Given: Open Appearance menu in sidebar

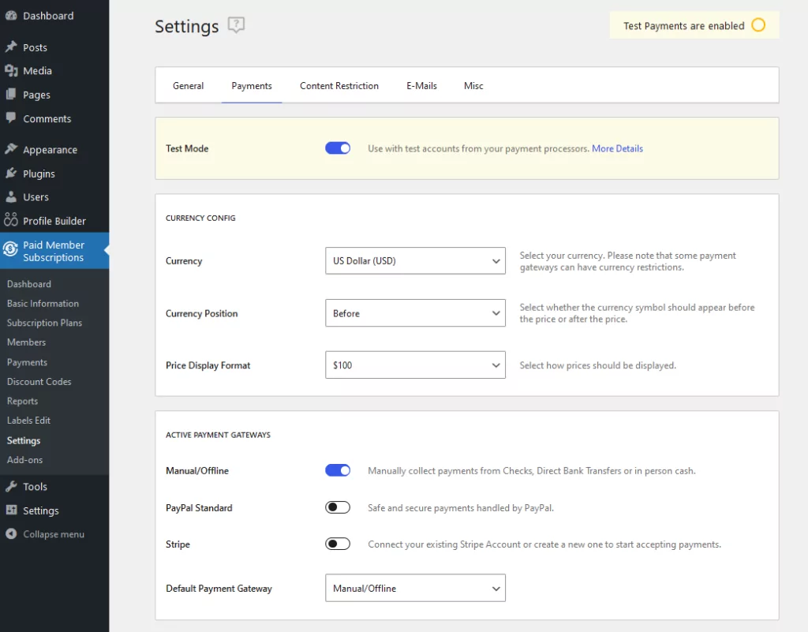Looking at the screenshot, I should [x=50, y=150].
